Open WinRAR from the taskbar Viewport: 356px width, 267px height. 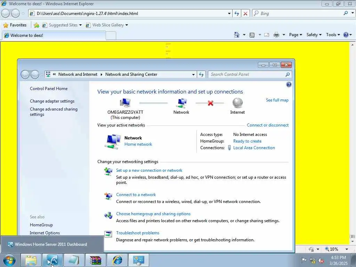[x=95, y=260]
